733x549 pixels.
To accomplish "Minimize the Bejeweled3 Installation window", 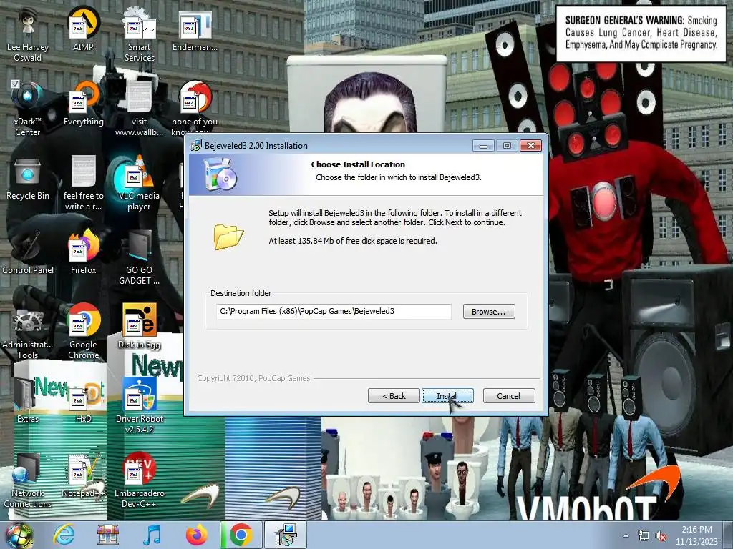I will click(x=483, y=146).
